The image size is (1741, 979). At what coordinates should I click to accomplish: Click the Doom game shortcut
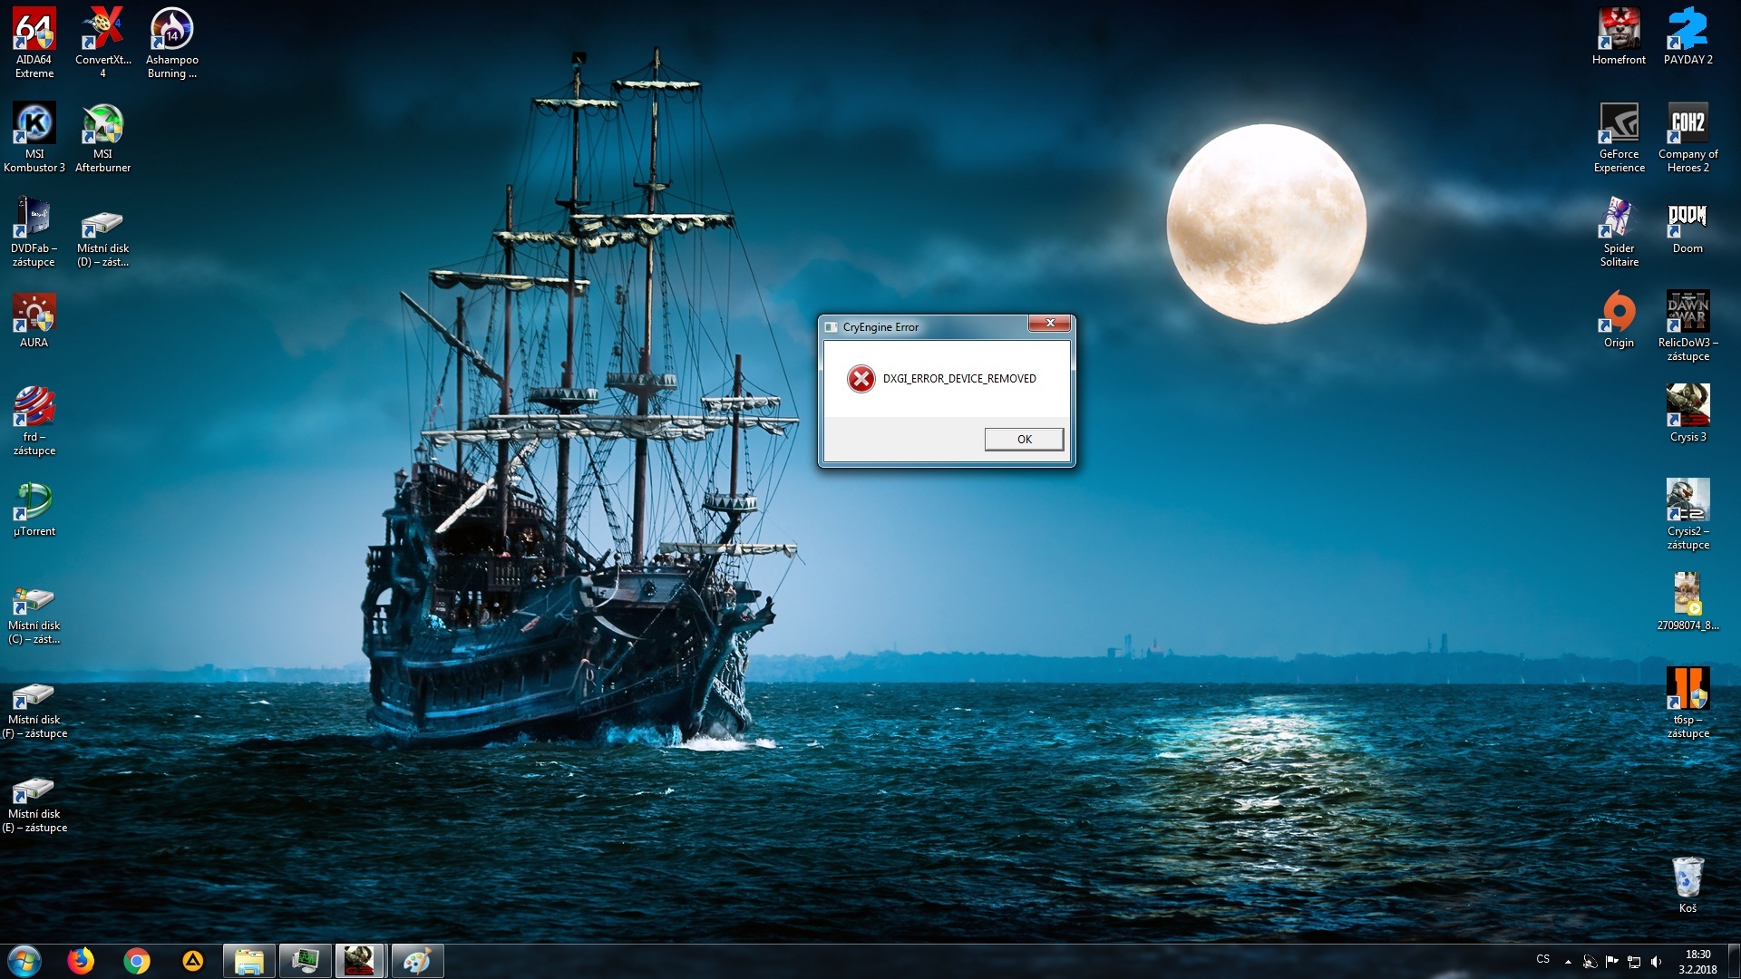pyautogui.click(x=1688, y=218)
